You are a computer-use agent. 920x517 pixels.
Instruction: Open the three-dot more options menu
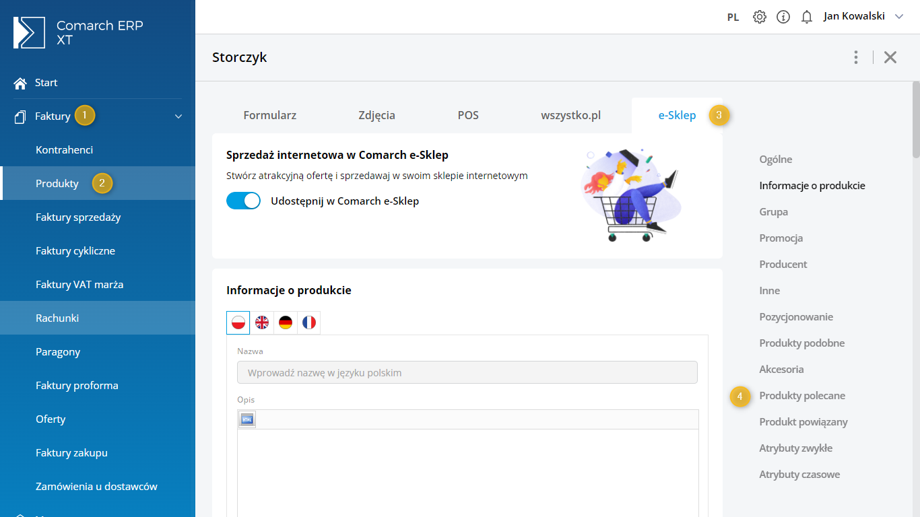point(855,57)
